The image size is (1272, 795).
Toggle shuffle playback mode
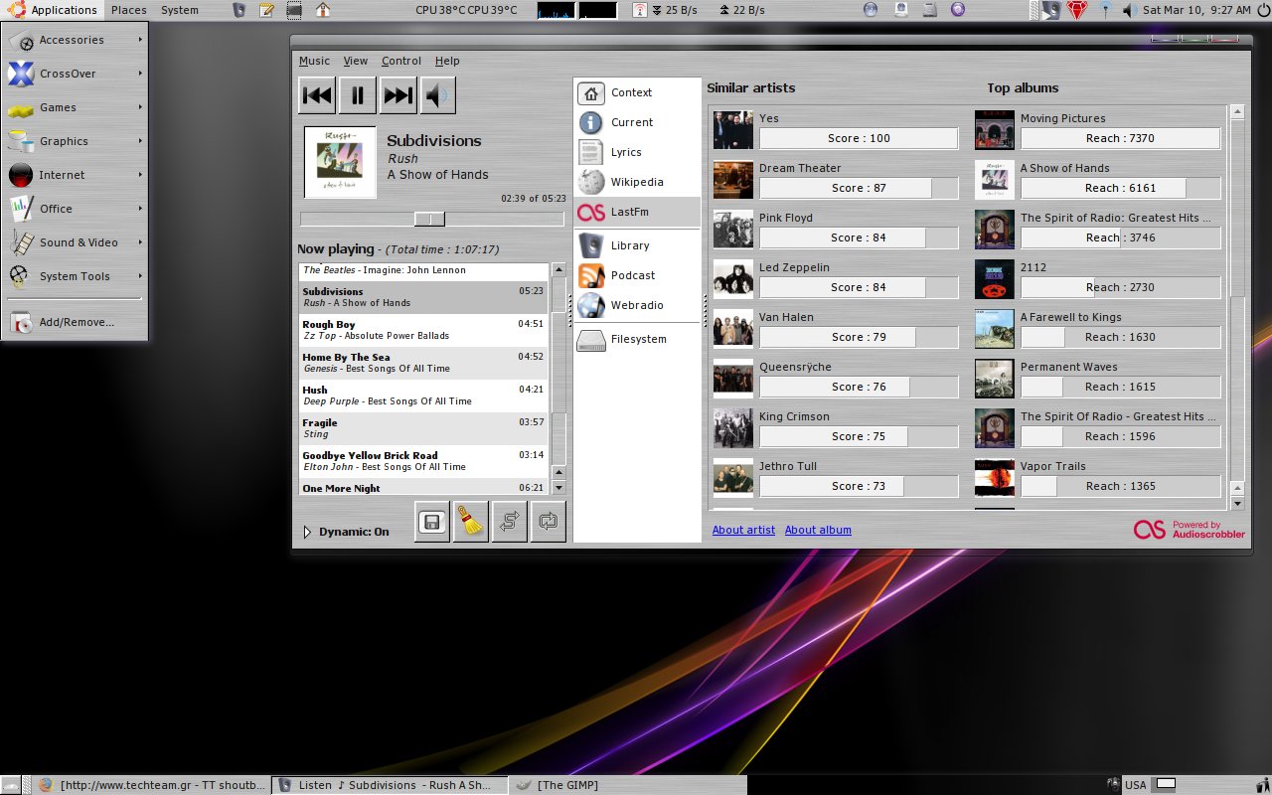510,522
